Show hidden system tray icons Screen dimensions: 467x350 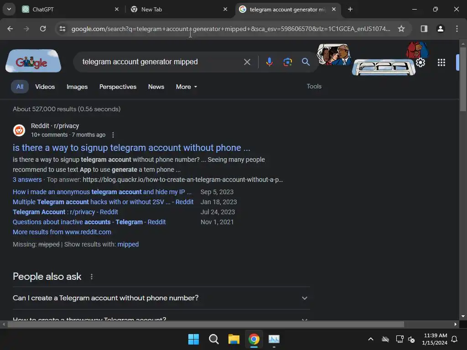pos(371,339)
